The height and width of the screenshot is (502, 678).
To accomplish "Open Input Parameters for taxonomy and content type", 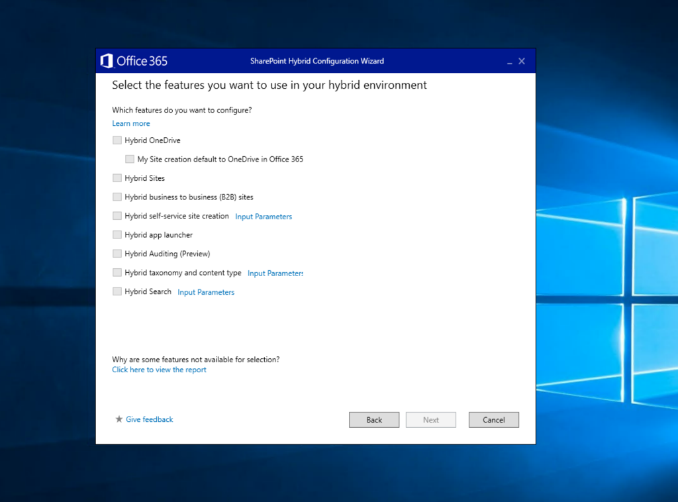I will 275,274.
